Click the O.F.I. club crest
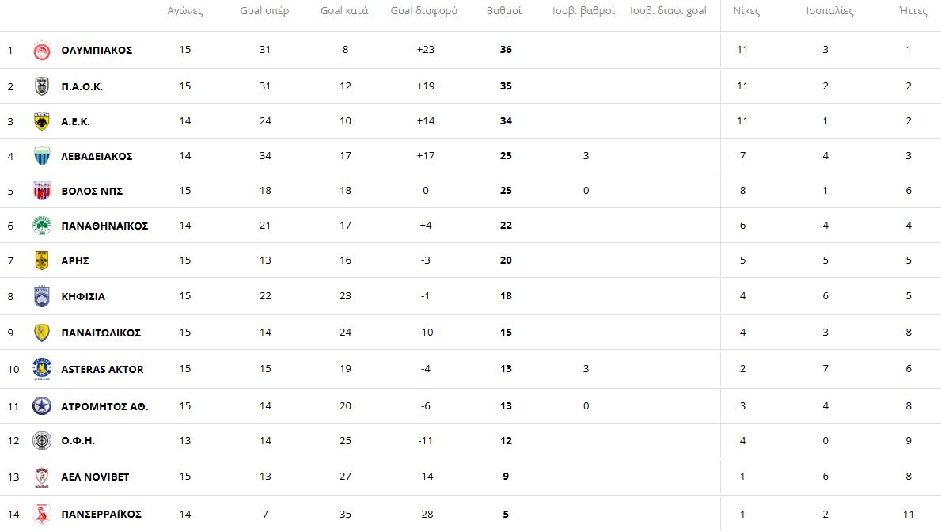The width and height of the screenshot is (941, 532). [42, 441]
